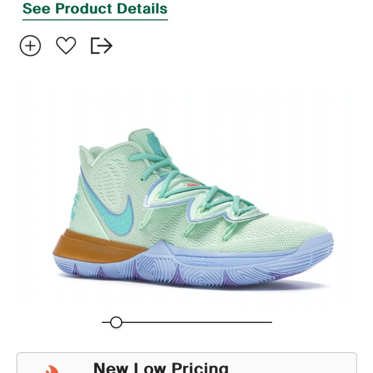Click the right end of the rotation slider
This screenshot has width=373, height=373.
point(271,322)
